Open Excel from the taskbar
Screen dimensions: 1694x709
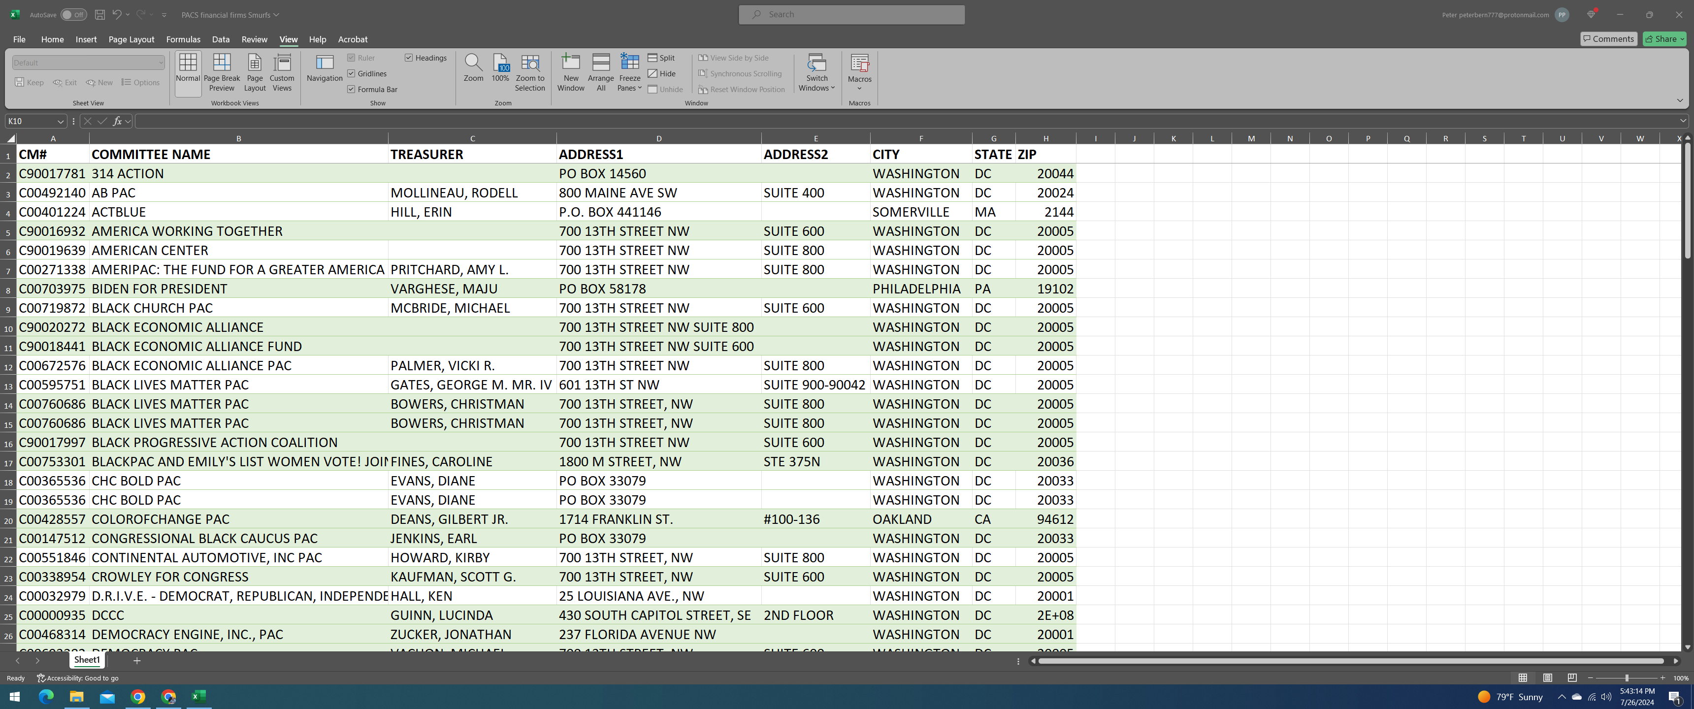pos(198,697)
